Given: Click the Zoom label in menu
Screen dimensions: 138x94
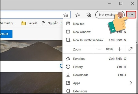Looking at the screenshot, I should pyautogui.click(x=77, y=49).
